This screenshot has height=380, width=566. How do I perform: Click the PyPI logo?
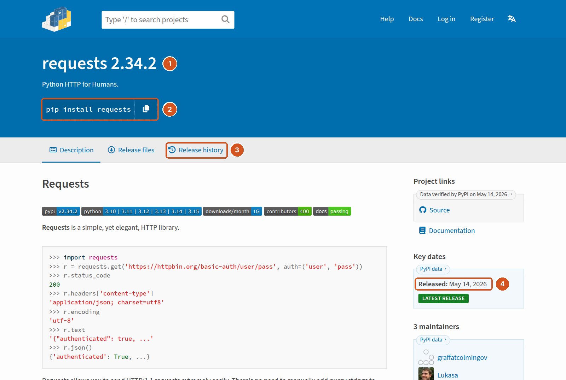click(57, 19)
